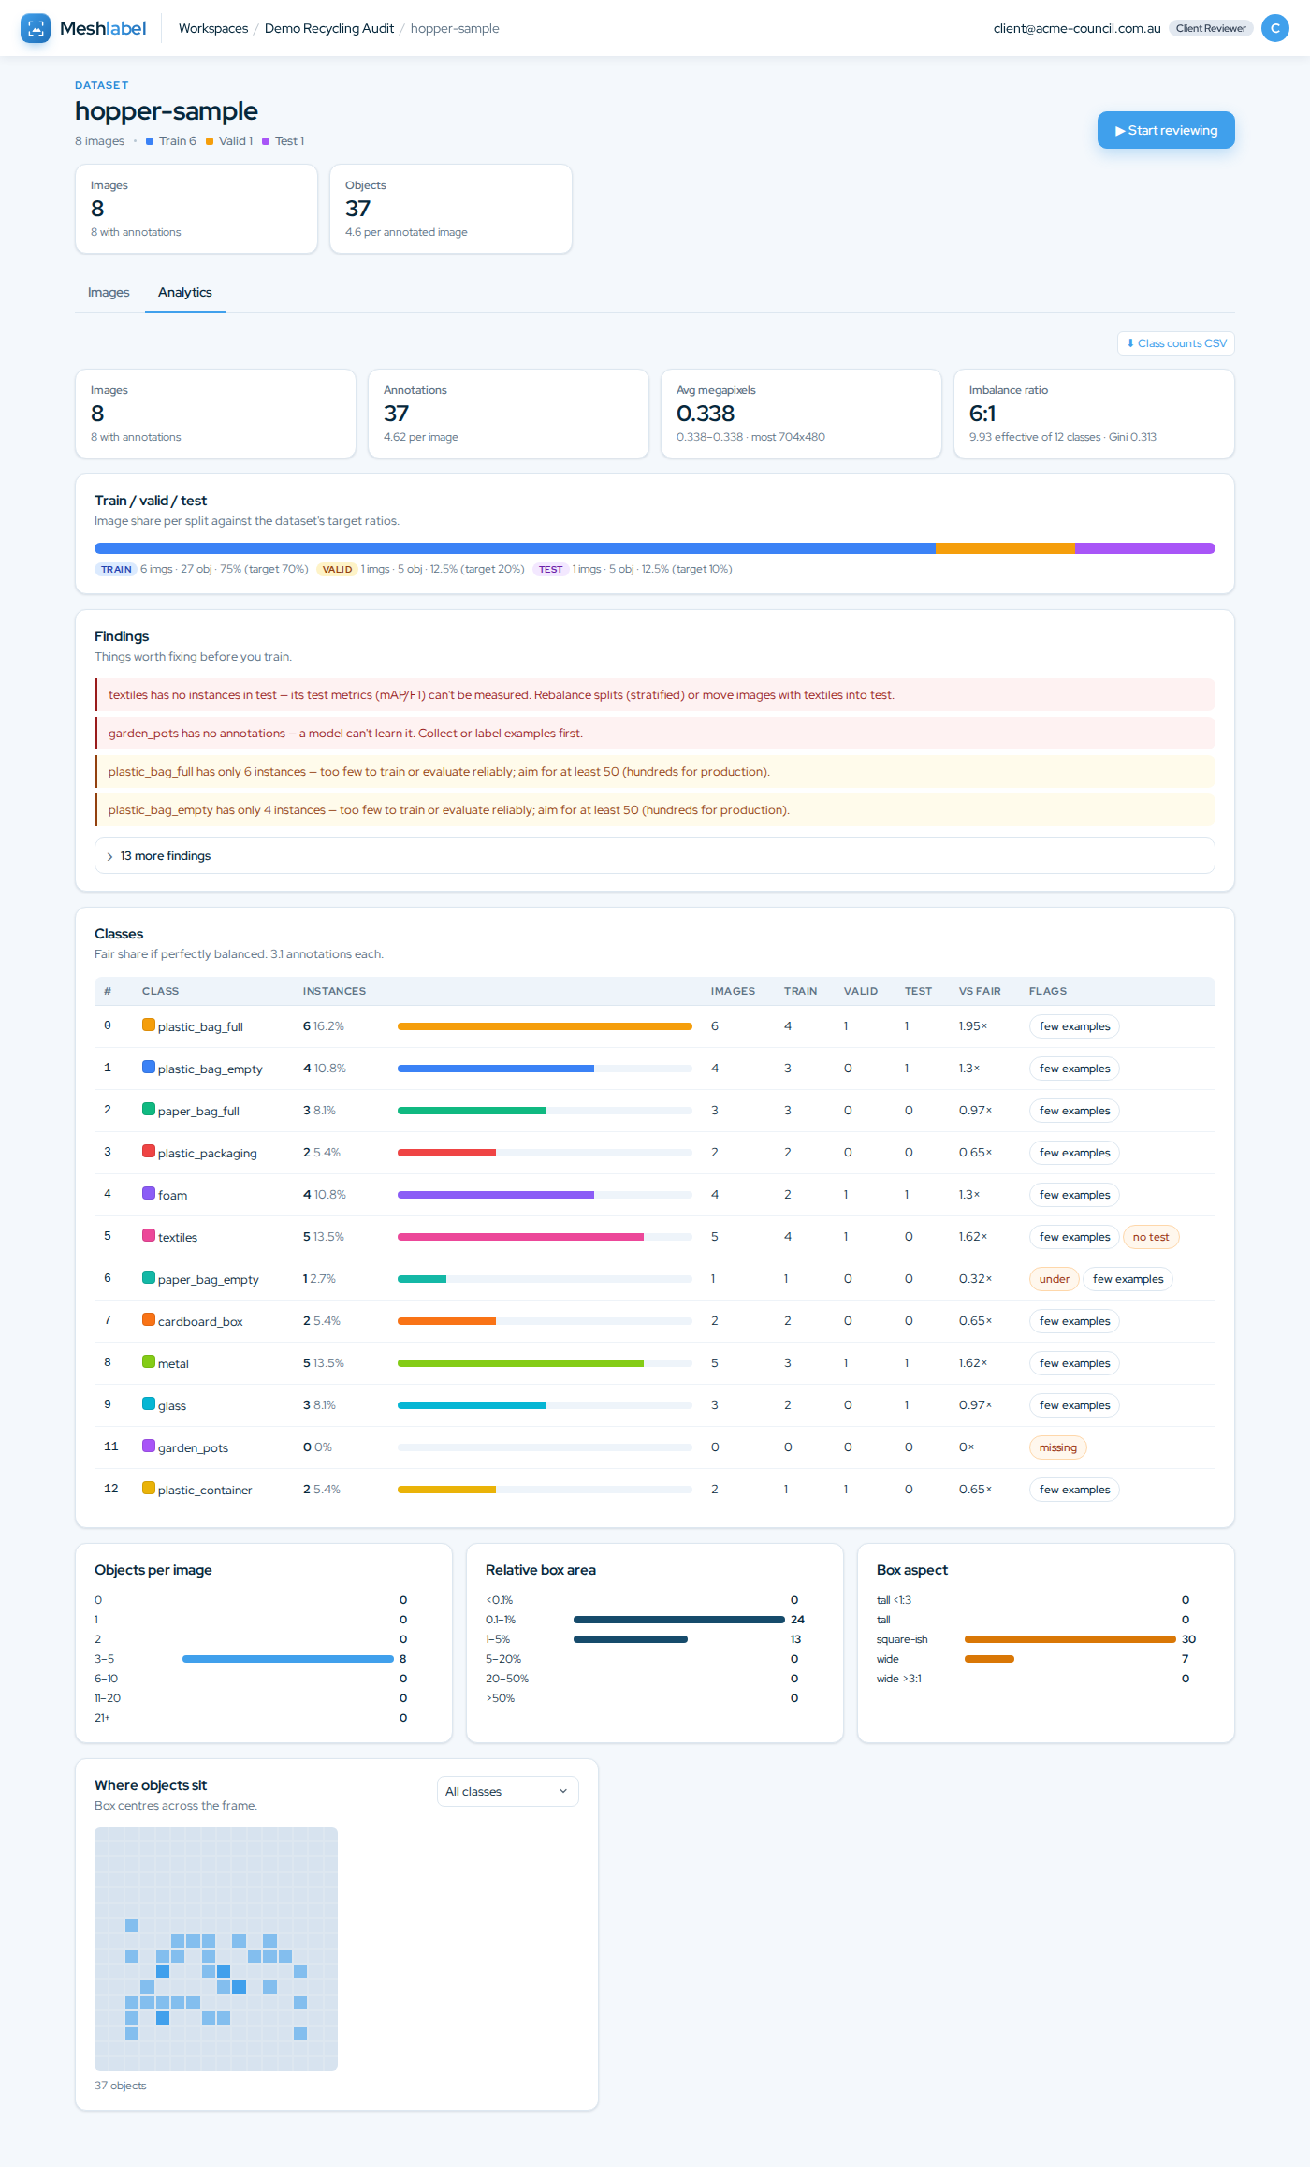Image resolution: width=1310 pixels, height=2167 pixels.
Task: Click the paper_bag_full green swatch
Action: [149, 1109]
